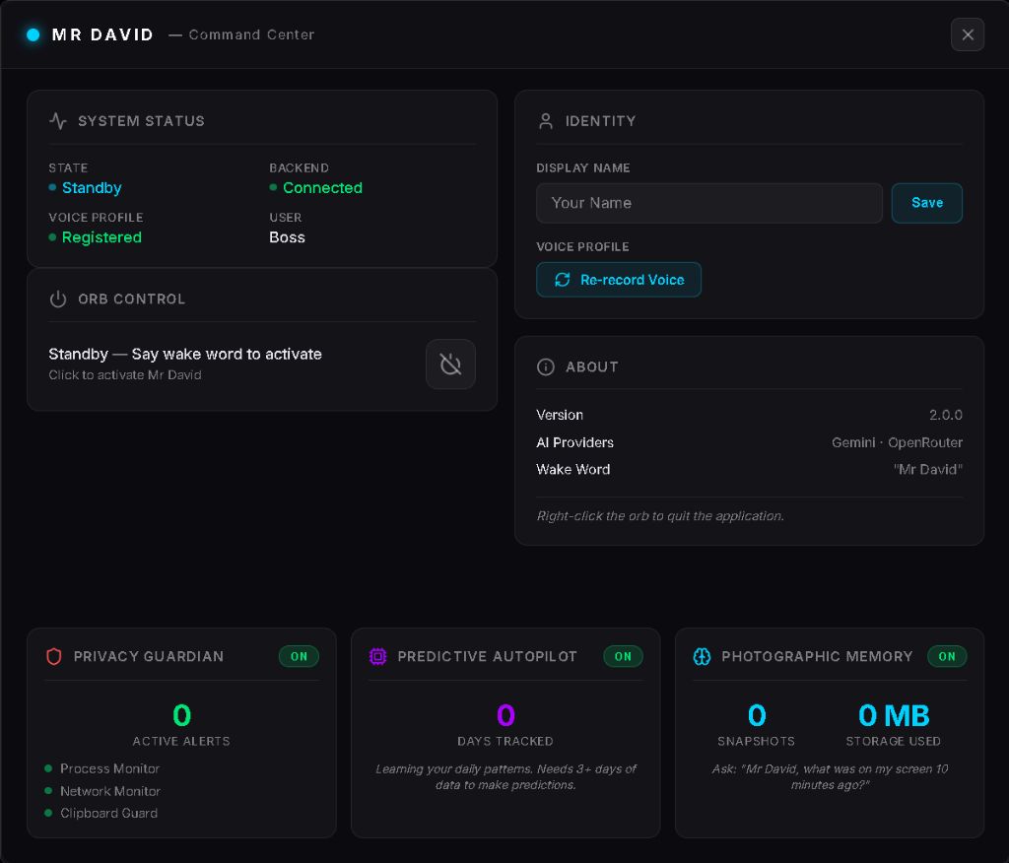1009x863 pixels.
Task: Click the cyan status dot beside MR DAVID
Action: (33, 34)
